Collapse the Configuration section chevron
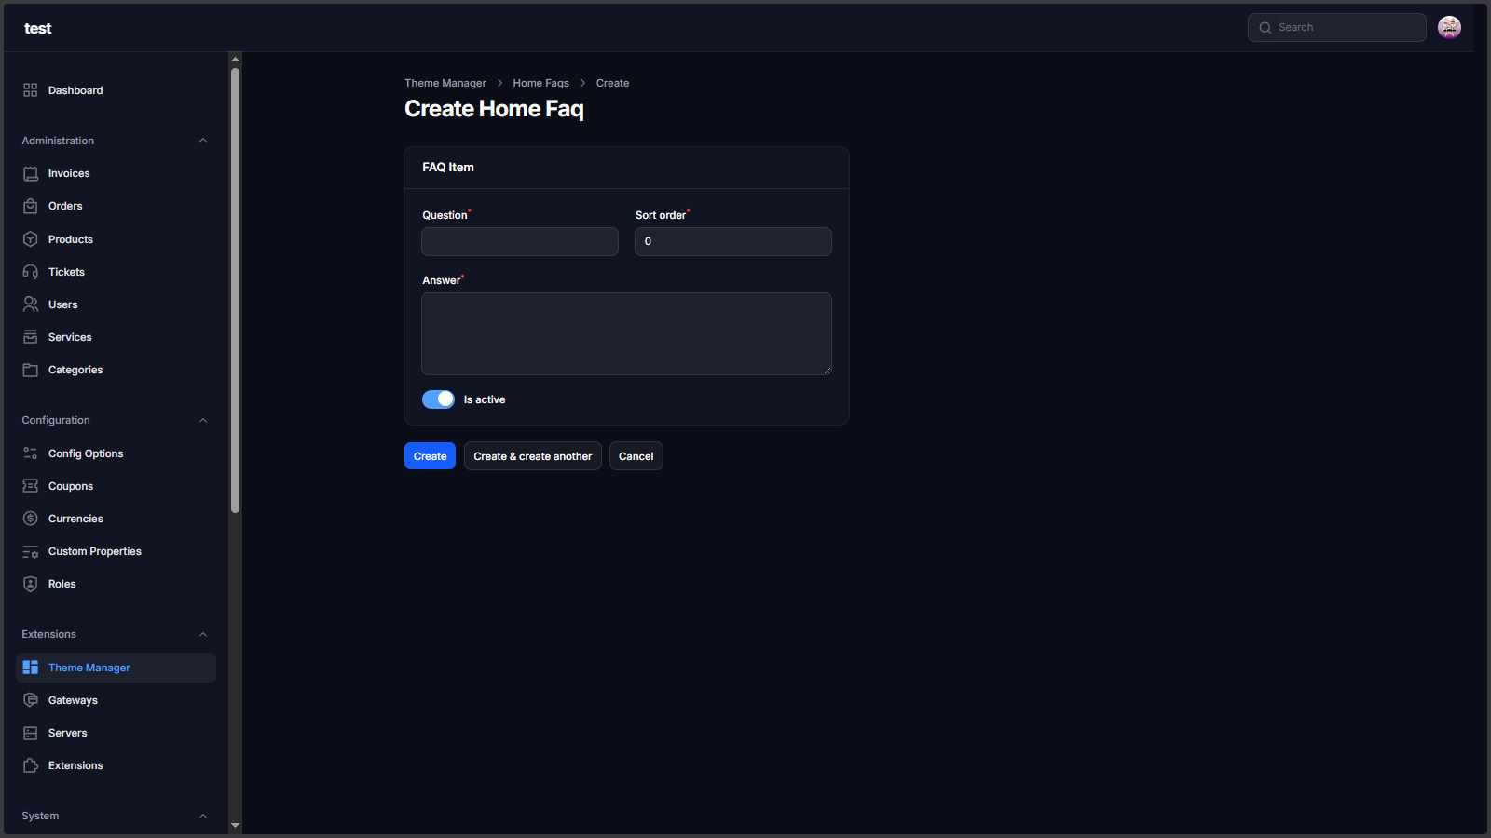 tap(203, 421)
